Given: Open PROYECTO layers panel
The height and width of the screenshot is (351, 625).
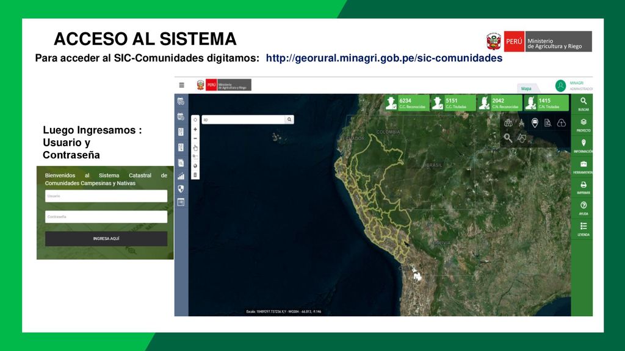Looking at the screenshot, I should pyautogui.click(x=583, y=125).
